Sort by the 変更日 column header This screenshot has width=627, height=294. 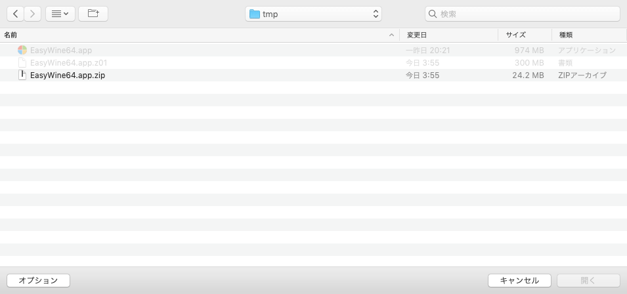click(x=448, y=35)
